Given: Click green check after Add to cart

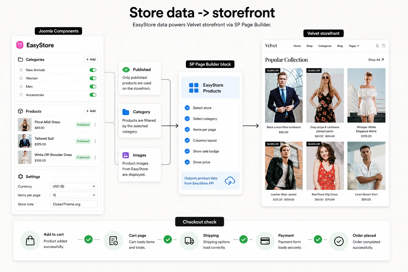Looking at the screenshot, I should (x=89, y=239).
